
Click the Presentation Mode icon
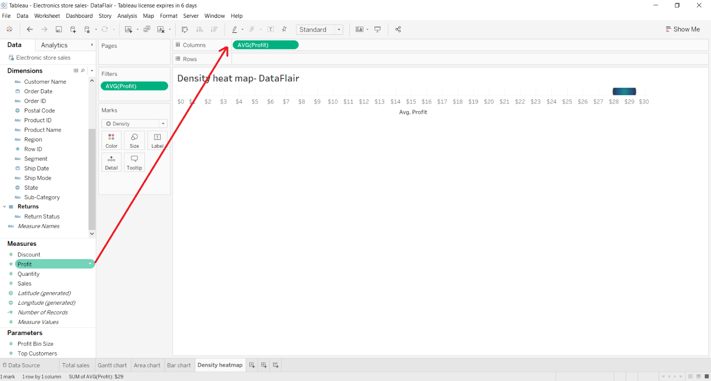378,29
